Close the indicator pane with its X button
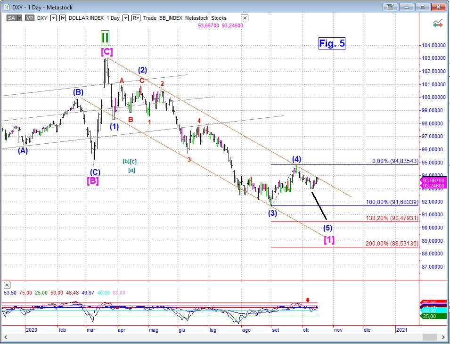This screenshot has height=344, width=450. pos(7,285)
